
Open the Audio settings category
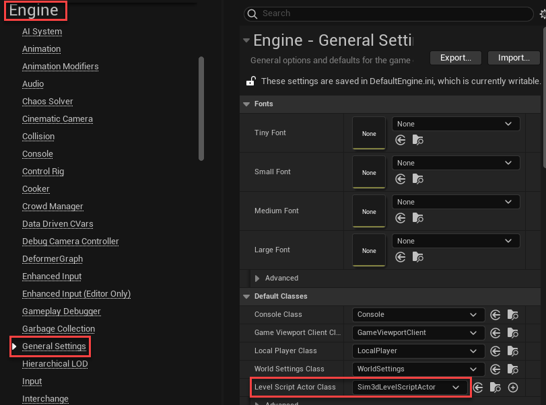tap(32, 83)
